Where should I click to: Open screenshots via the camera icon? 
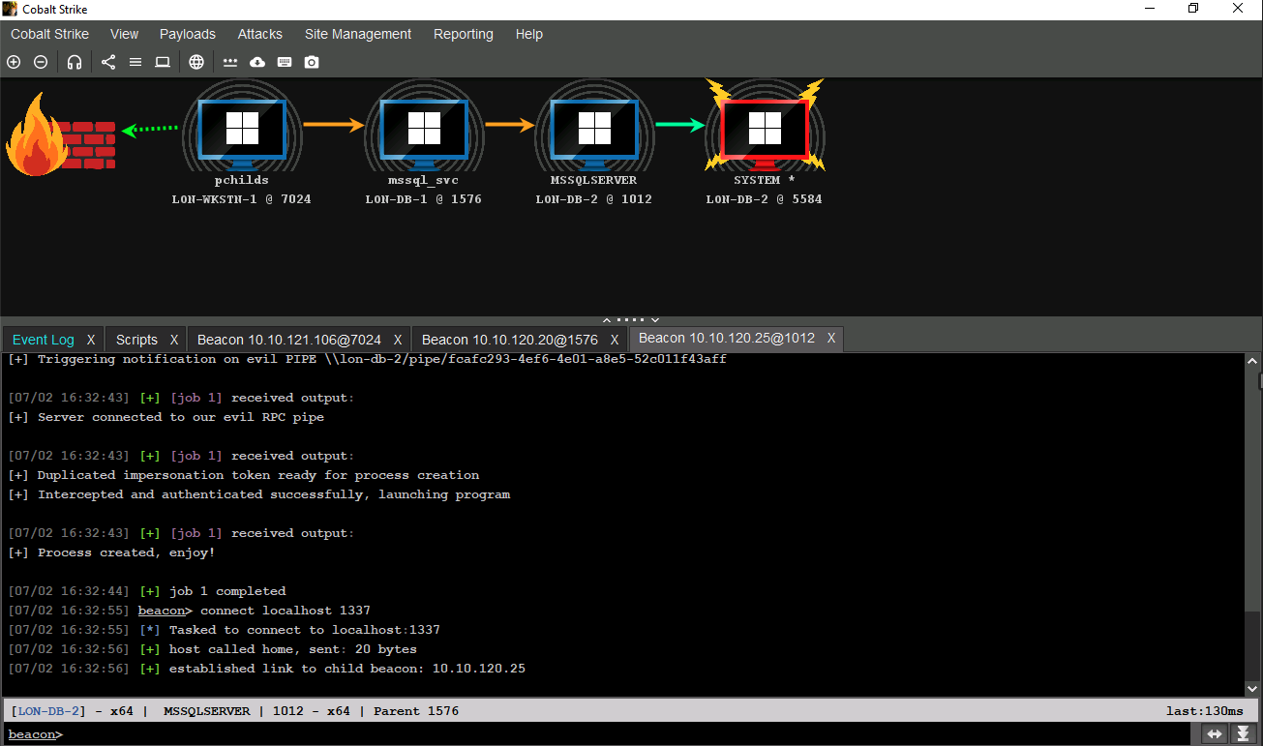pos(312,62)
